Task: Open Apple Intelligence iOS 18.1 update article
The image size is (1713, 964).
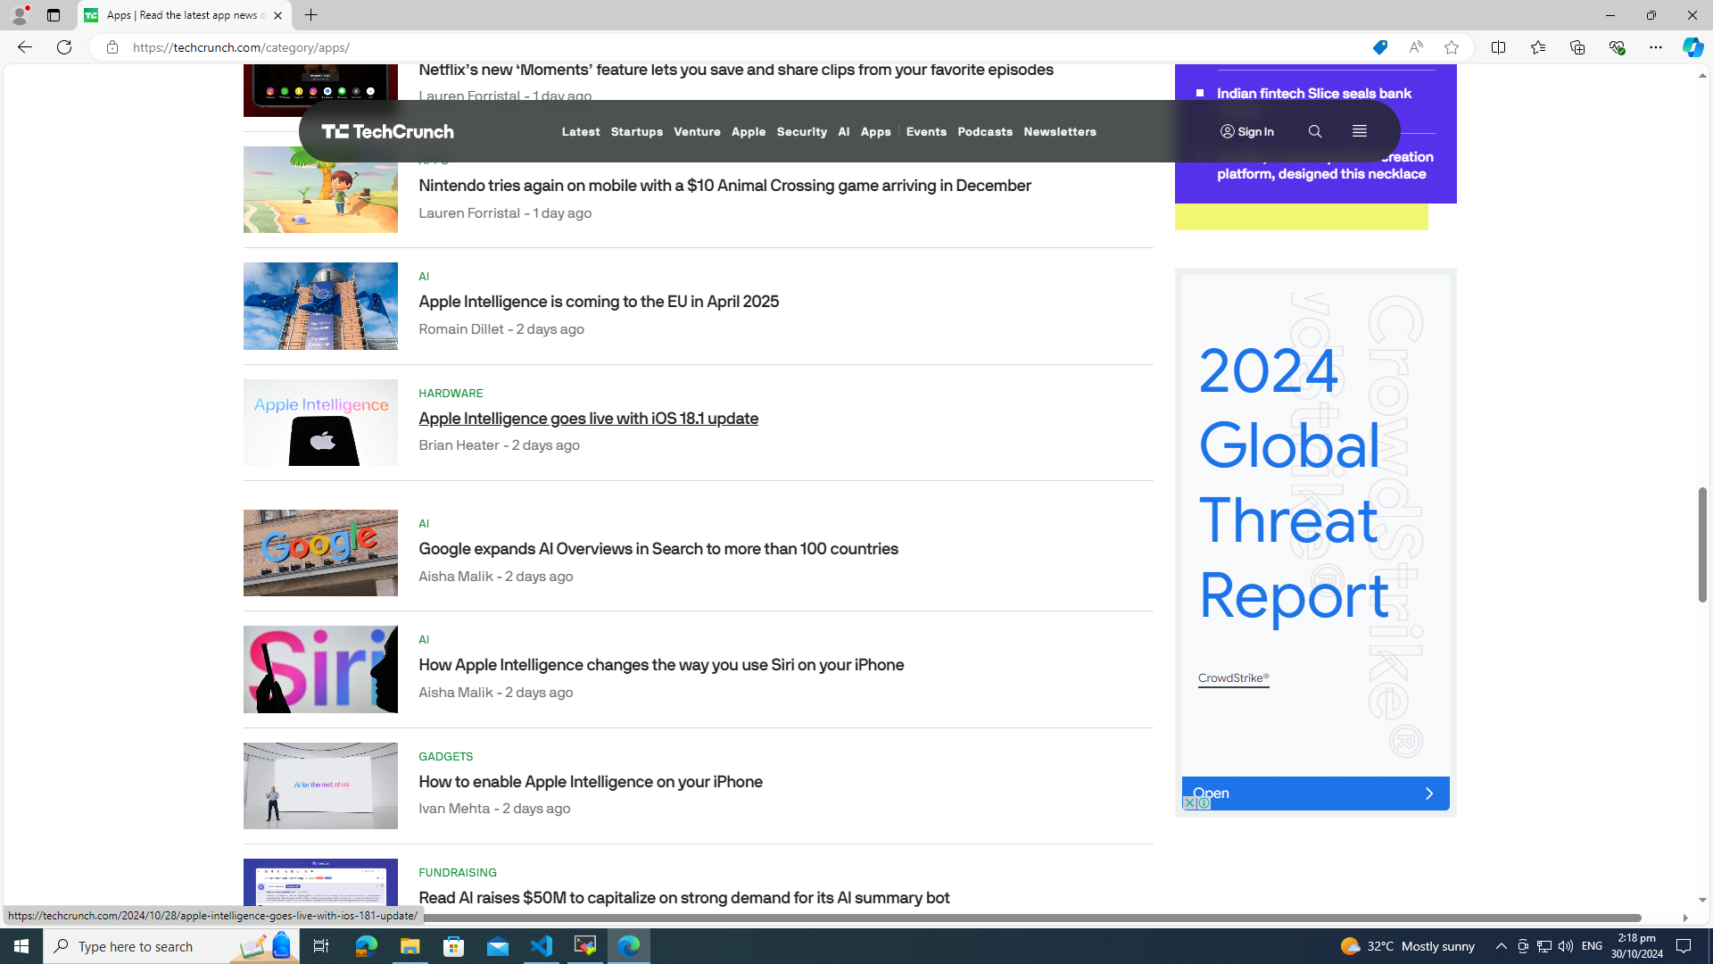Action: (588, 419)
